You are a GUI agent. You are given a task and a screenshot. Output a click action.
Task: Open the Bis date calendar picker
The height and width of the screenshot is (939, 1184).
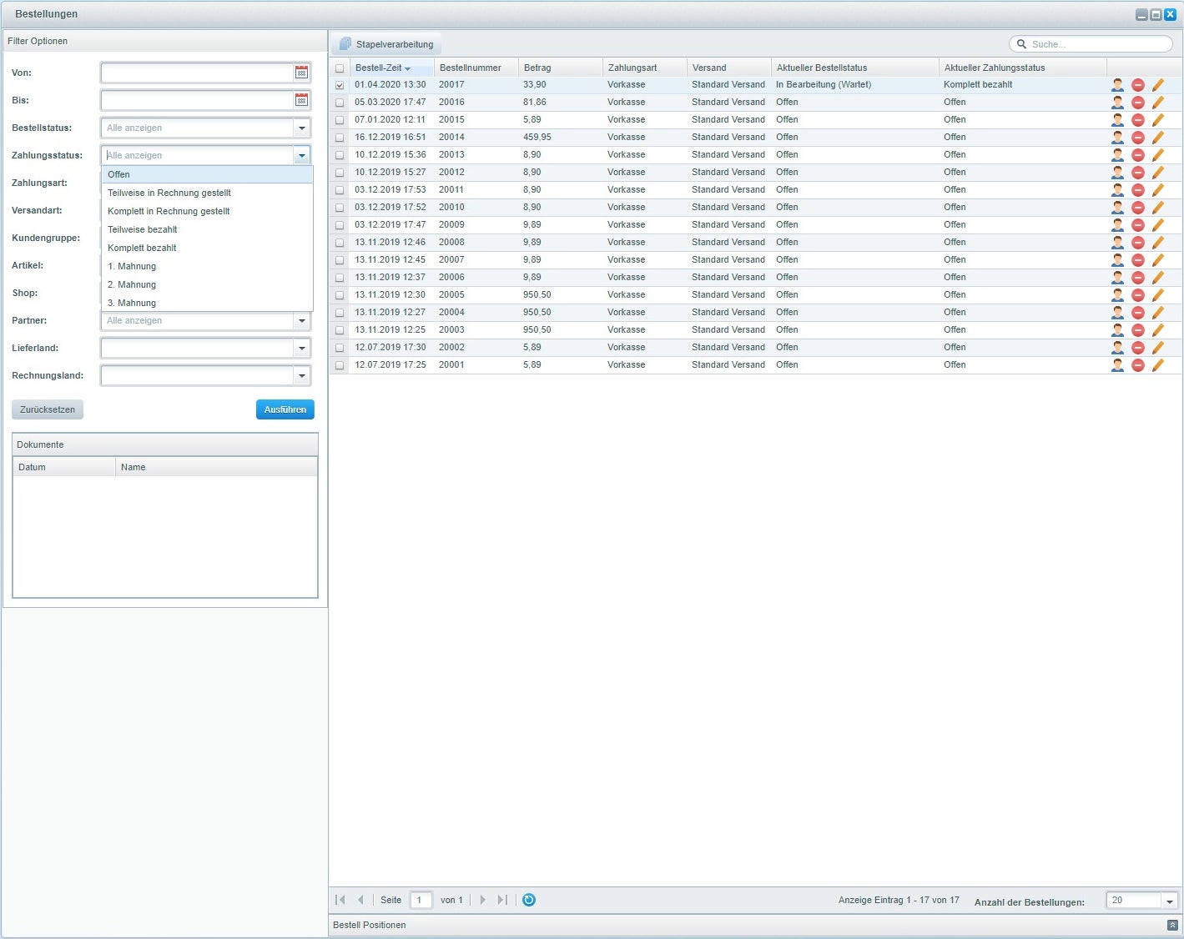pyautogui.click(x=301, y=100)
